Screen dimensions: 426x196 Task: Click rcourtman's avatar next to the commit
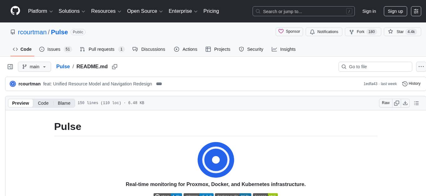pos(13,84)
